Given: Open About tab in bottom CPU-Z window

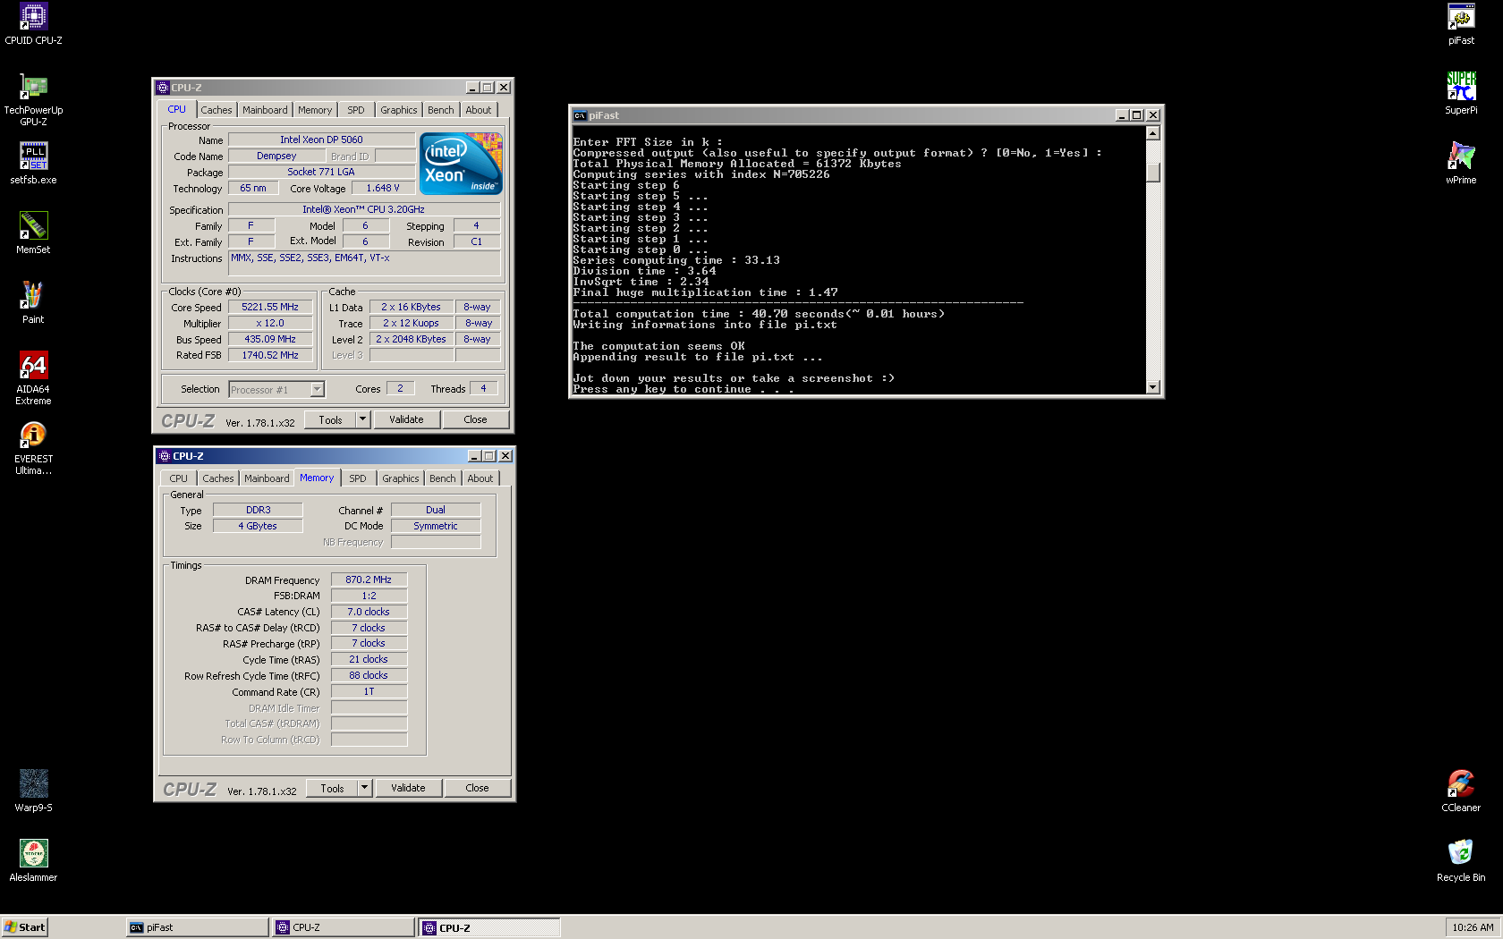Looking at the screenshot, I should click(480, 478).
